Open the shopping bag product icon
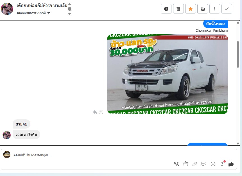Viewport: 242px width, 176px height. [186, 164]
